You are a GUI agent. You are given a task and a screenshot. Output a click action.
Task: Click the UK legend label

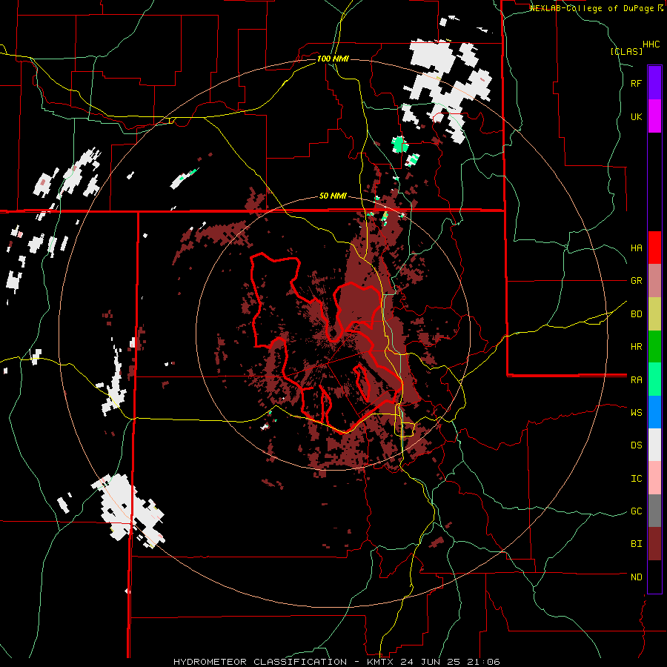click(636, 116)
